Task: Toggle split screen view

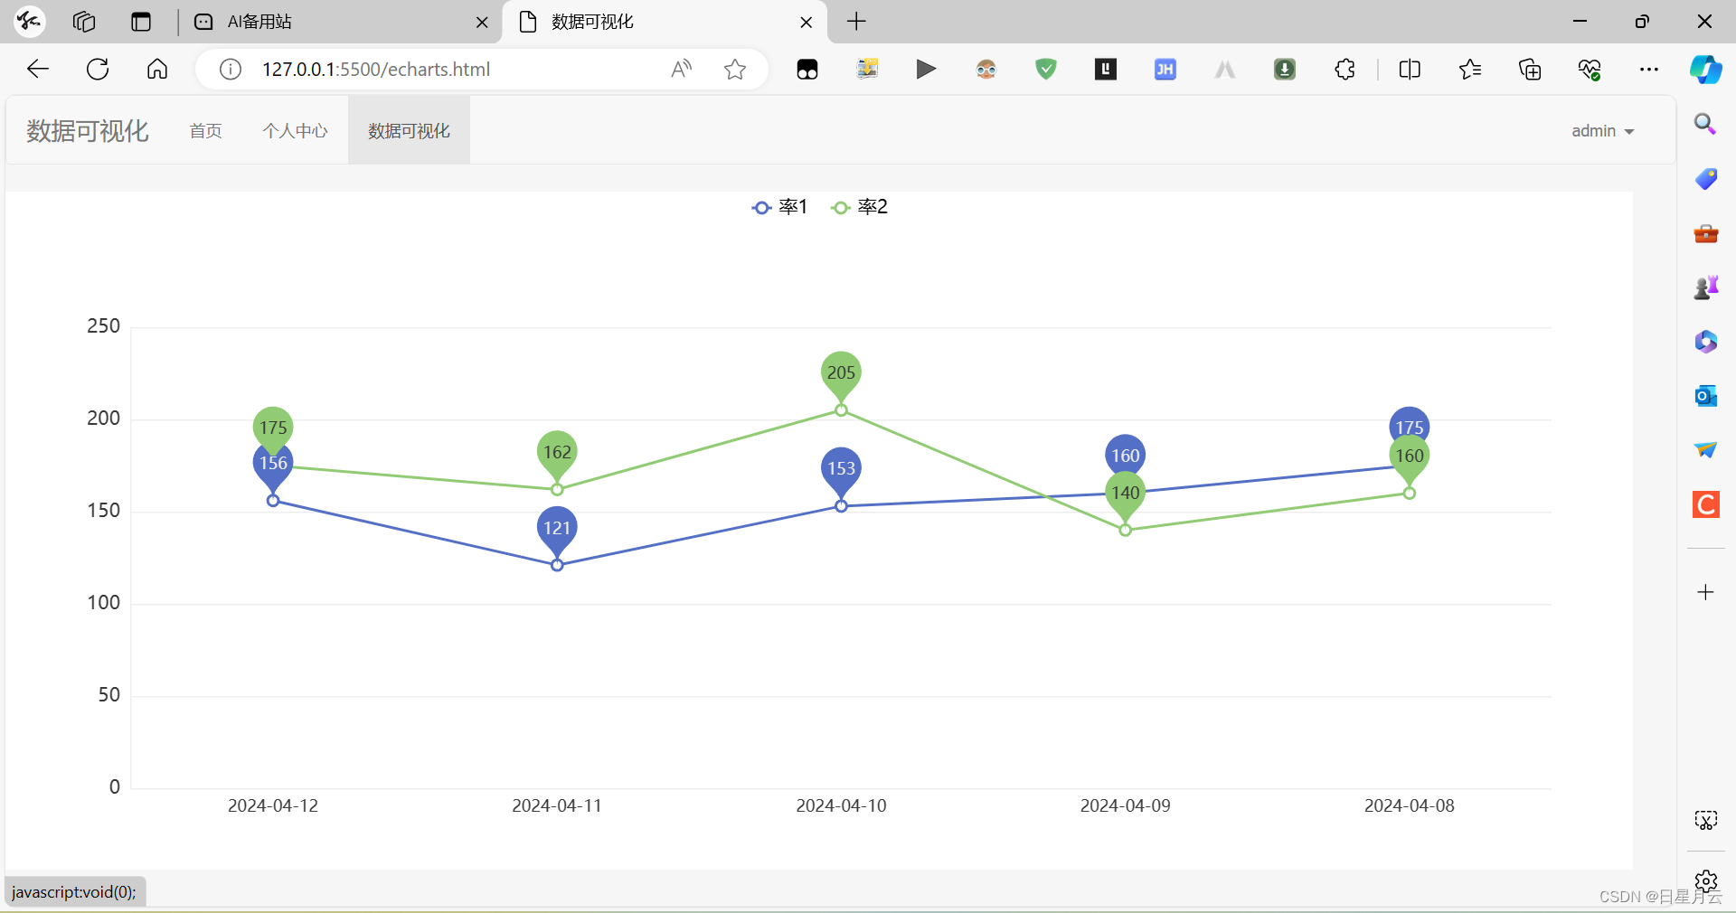Action: coord(1410,70)
